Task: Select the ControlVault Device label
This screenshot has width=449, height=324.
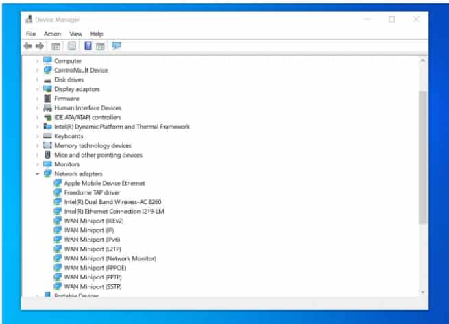Action: [x=81, y=70]
